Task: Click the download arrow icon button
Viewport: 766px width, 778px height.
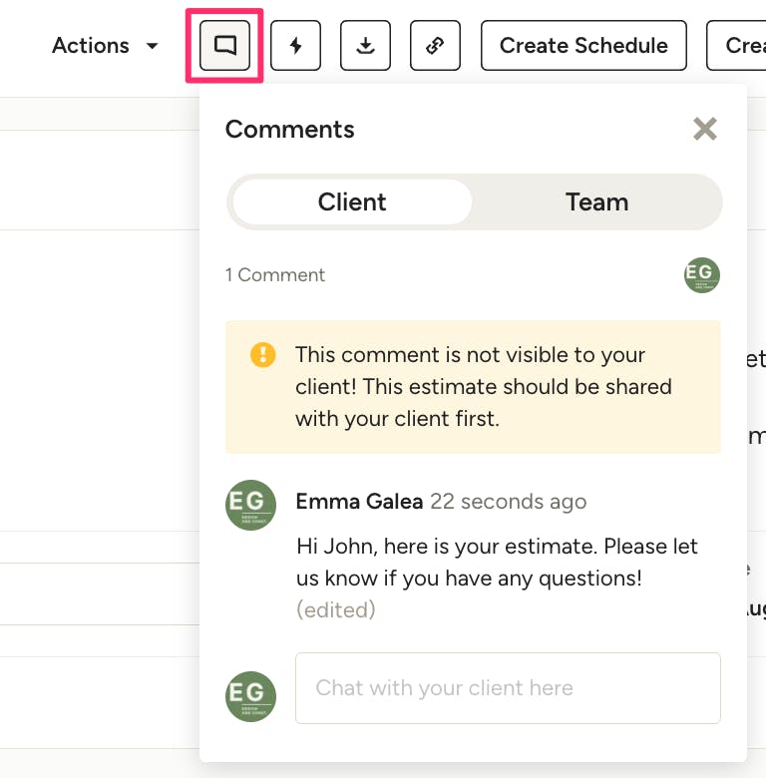Action: (x=365, y=46)
